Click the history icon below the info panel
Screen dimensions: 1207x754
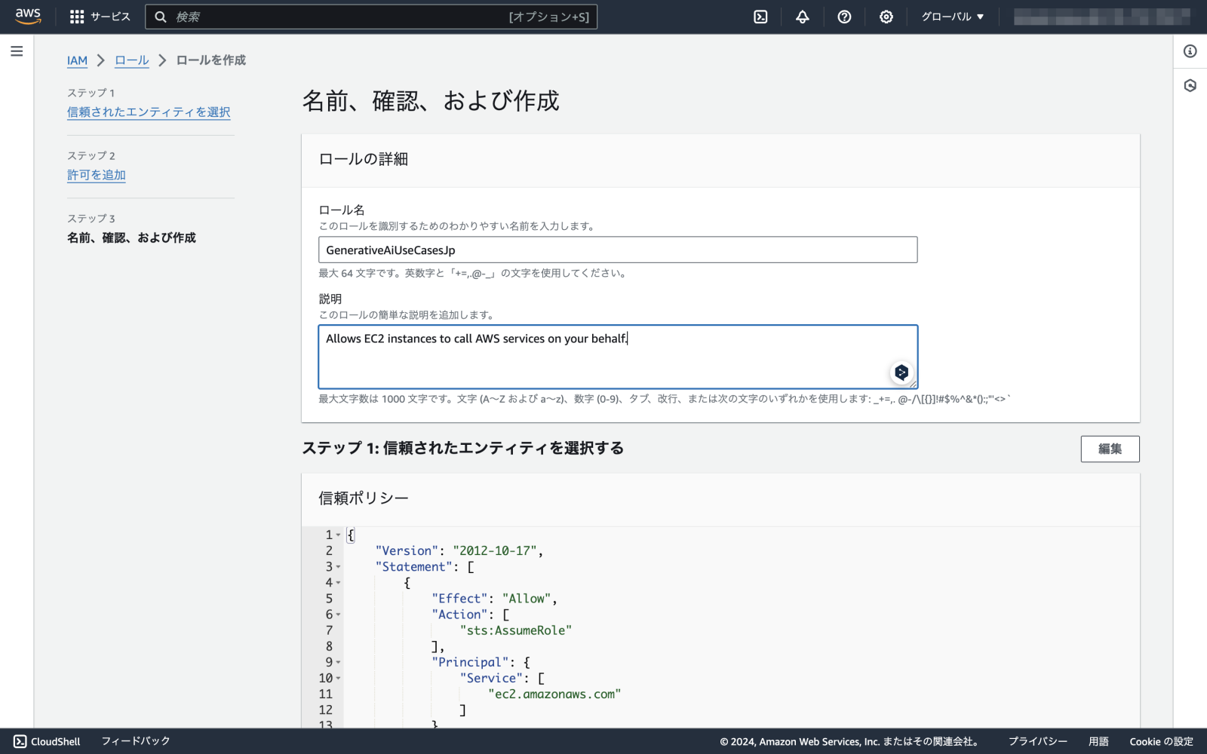(1190, 85)
